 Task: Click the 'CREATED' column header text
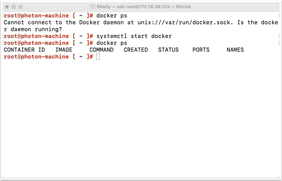coord(136,50)
